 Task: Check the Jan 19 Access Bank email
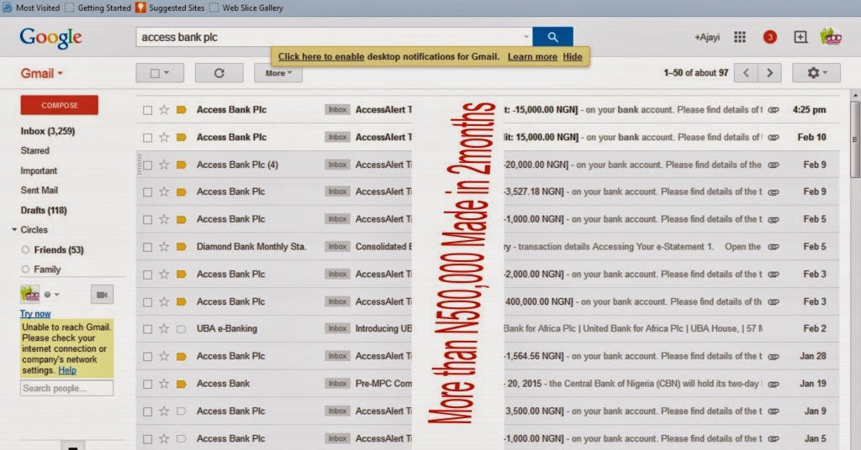click(147, 385)
